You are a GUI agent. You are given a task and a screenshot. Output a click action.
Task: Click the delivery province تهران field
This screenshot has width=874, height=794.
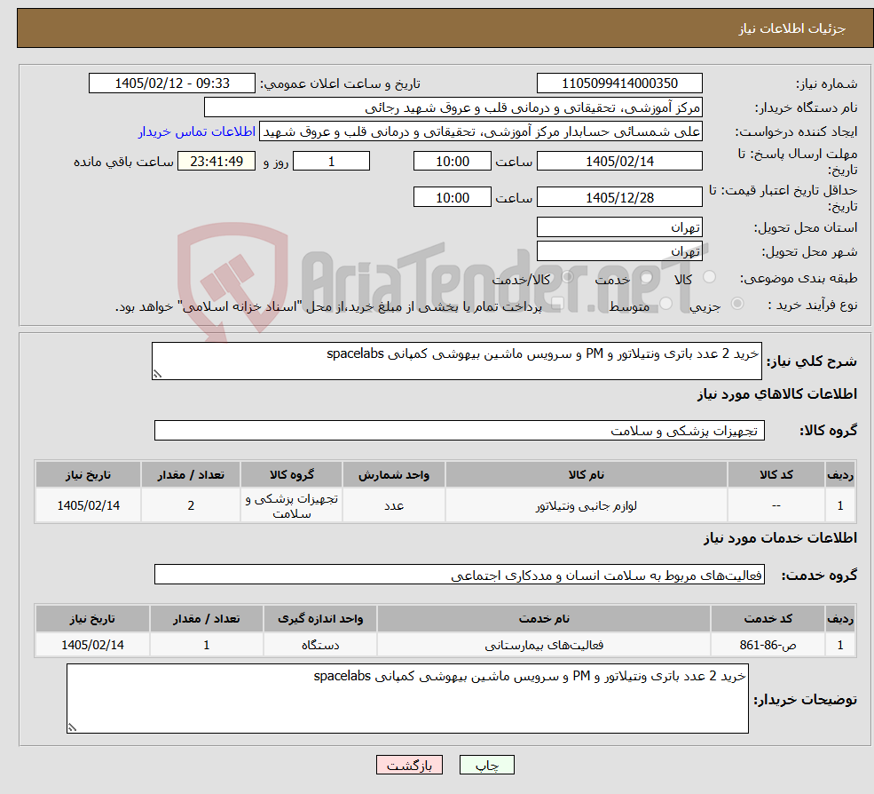[619, 227]
